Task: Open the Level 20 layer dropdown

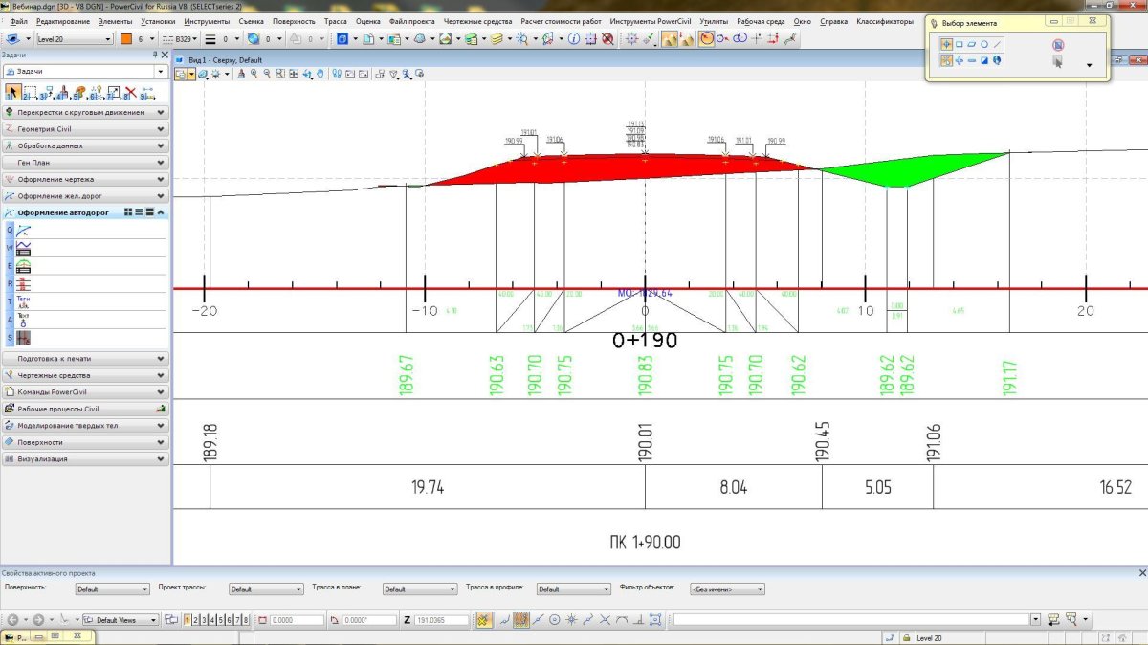Action: tap(75, 39)
